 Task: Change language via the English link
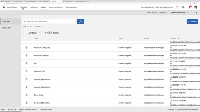click(50, 109)
